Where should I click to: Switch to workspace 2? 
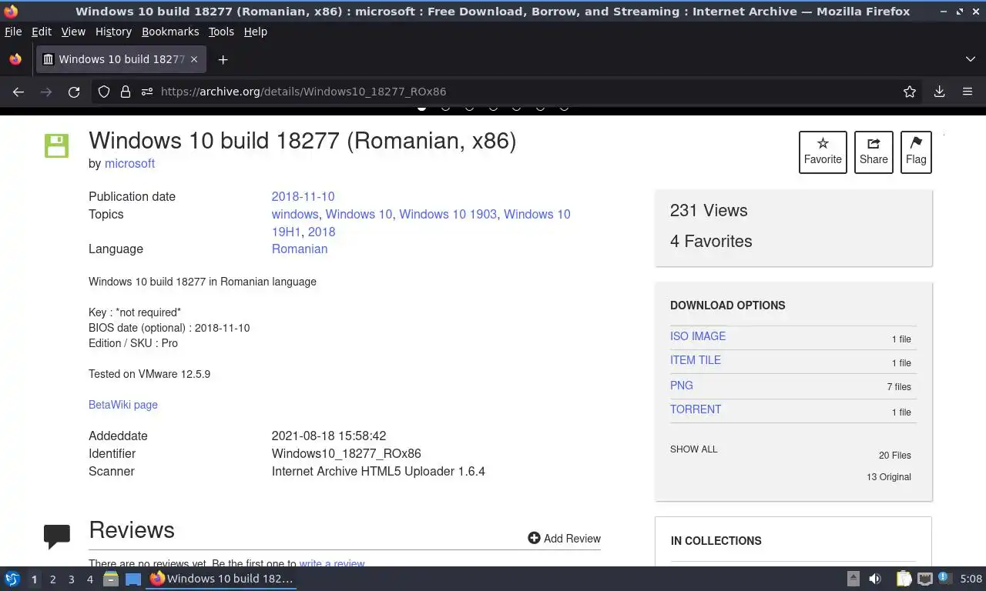[x=52, y=579]
